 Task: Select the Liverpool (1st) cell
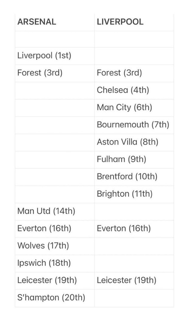pyautogui.click(x=44, y=55)
